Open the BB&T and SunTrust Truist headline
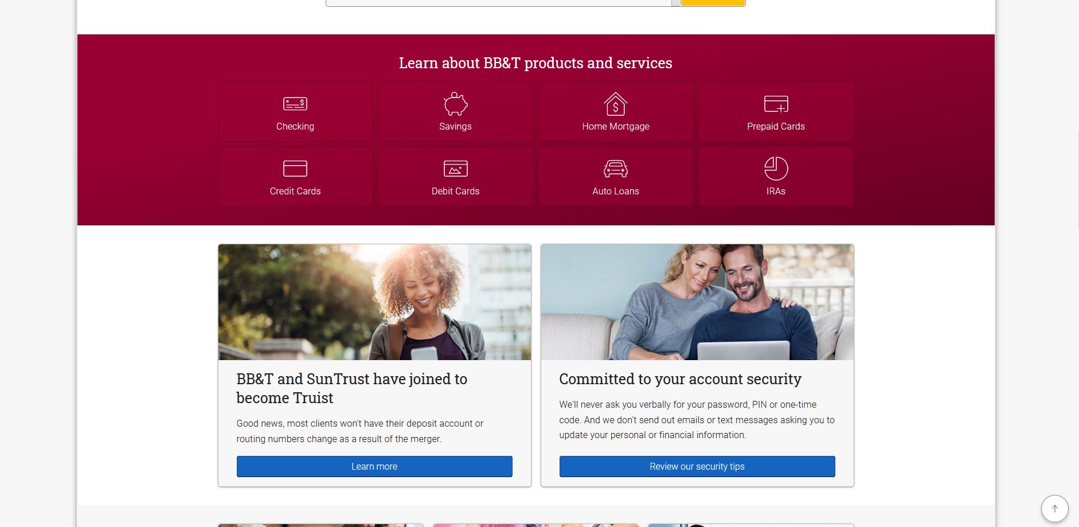This screenshot has height=527, width=1079. (x=351, y=388)
